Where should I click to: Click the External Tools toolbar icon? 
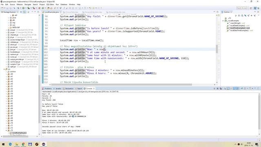click(34, 8)
